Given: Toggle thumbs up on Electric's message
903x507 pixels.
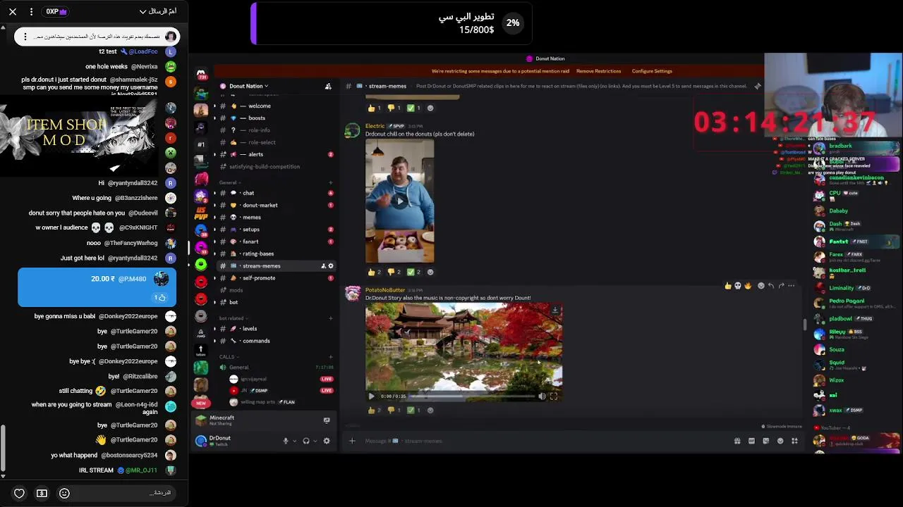Looking at the screenshot, I should tap(373, 272).
